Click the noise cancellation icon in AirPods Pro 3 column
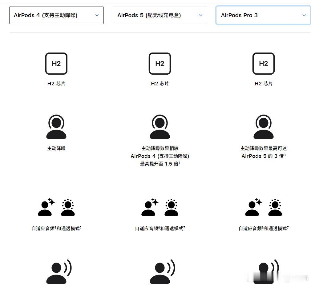 (263, 127)
